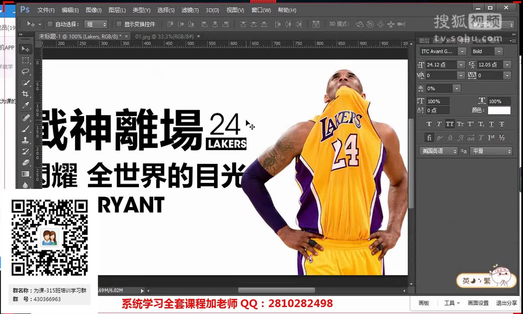Click align horizontal centers icon

215,24
